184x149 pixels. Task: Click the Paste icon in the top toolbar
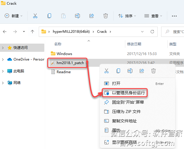[x=63, y=16]
